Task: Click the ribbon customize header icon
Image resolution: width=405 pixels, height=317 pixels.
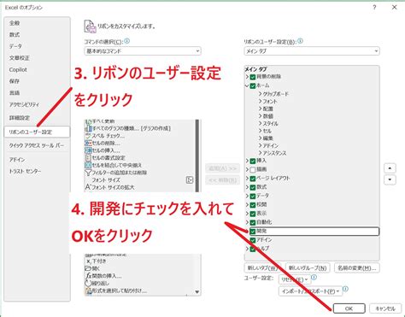Action: pos(90,26)
